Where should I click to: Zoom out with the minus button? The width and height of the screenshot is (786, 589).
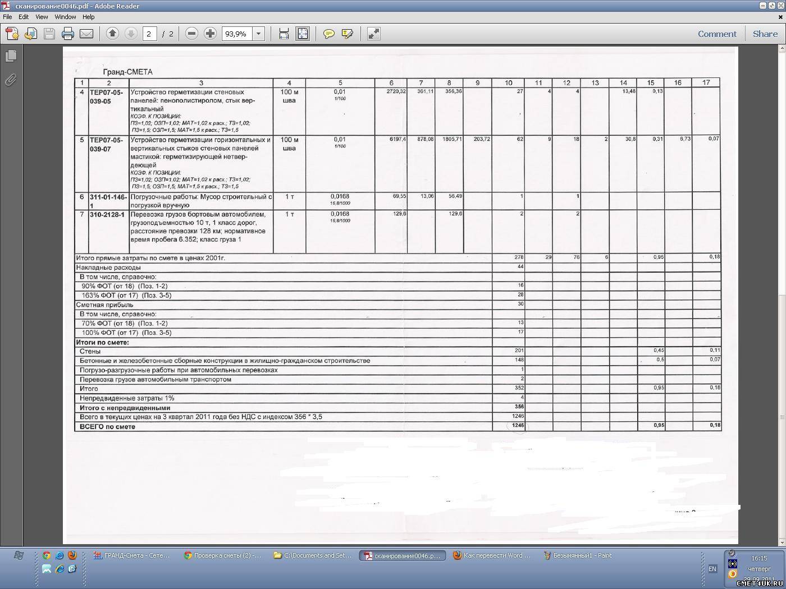[191, 34]
